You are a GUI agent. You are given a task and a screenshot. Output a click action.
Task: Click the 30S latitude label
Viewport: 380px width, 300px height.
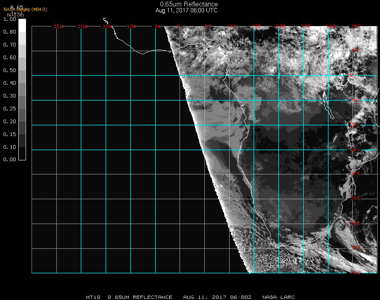[x=355, y=223]
